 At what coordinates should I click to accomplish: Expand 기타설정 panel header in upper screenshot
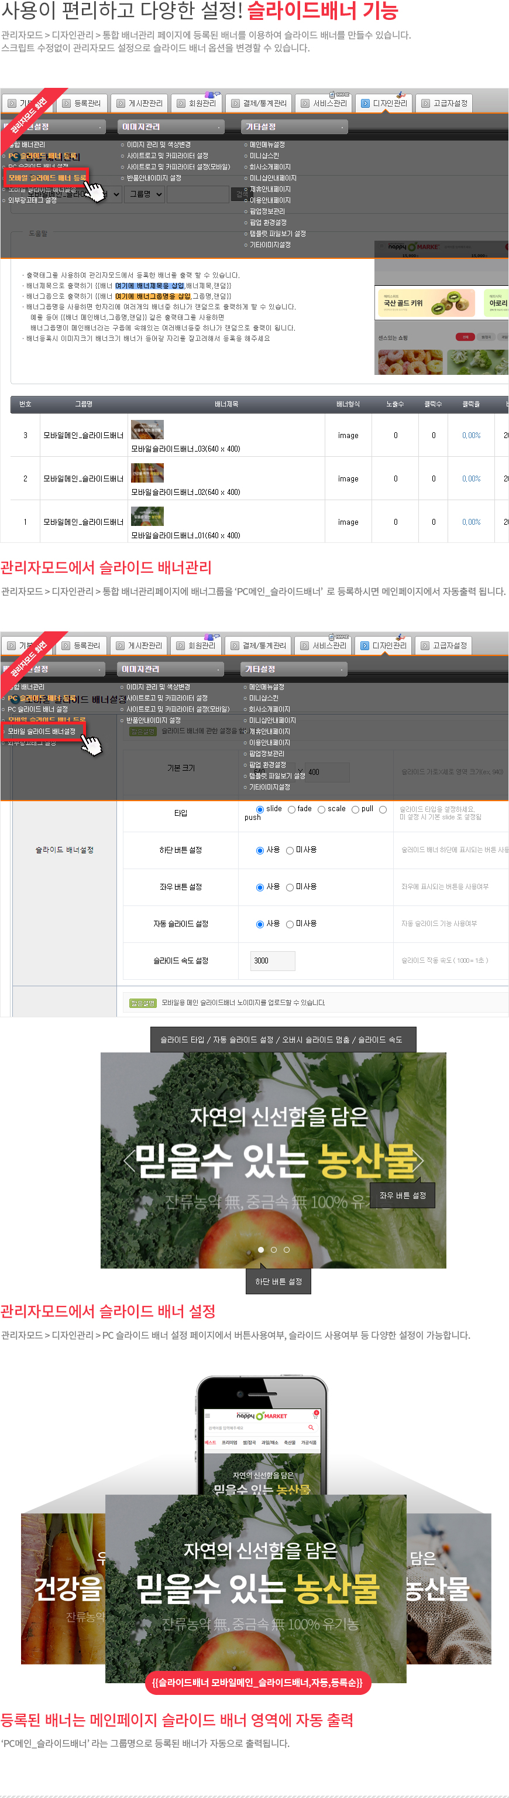tap(294, 127)
